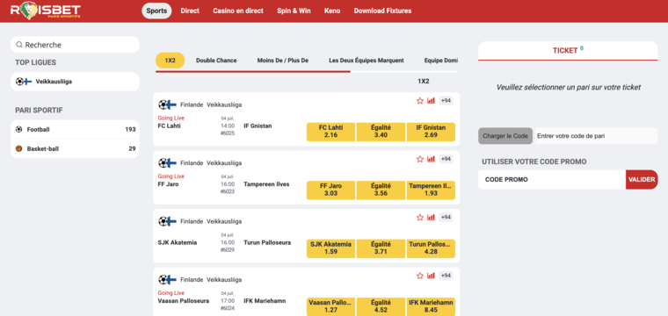Click match ID #6025

click(x=228, y=133)
